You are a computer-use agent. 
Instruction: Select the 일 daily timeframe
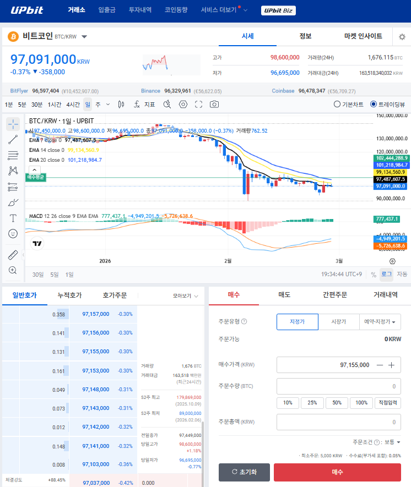tap(88, 105)
